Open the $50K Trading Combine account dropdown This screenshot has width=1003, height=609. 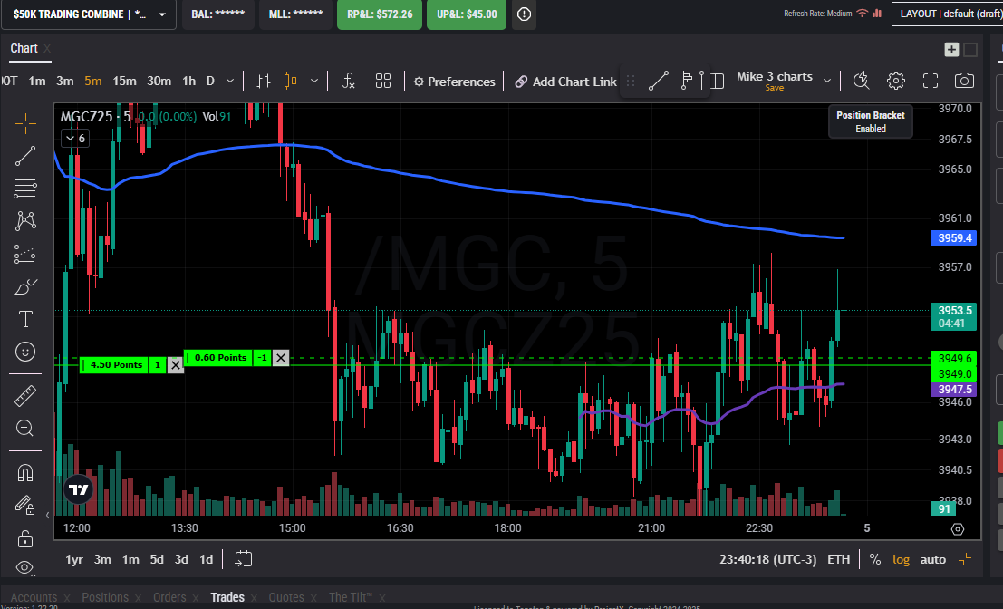tap(88, 14)
